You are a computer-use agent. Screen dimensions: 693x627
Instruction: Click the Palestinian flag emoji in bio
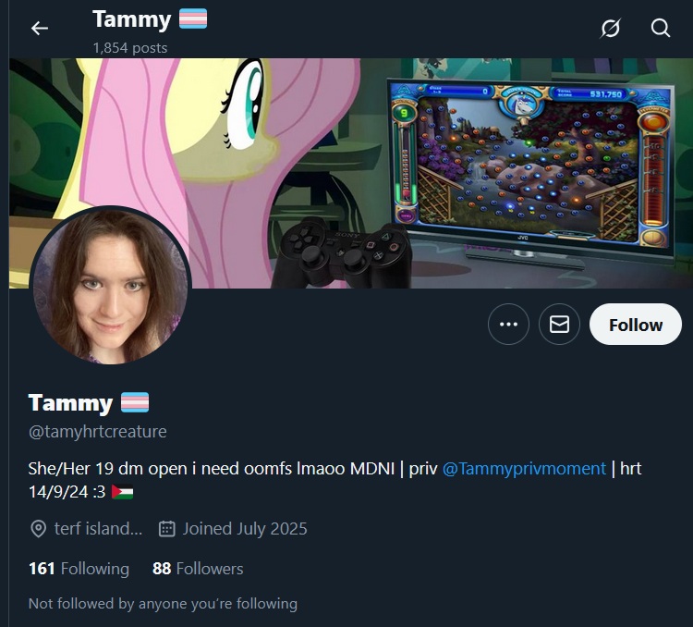click(122, 492)
